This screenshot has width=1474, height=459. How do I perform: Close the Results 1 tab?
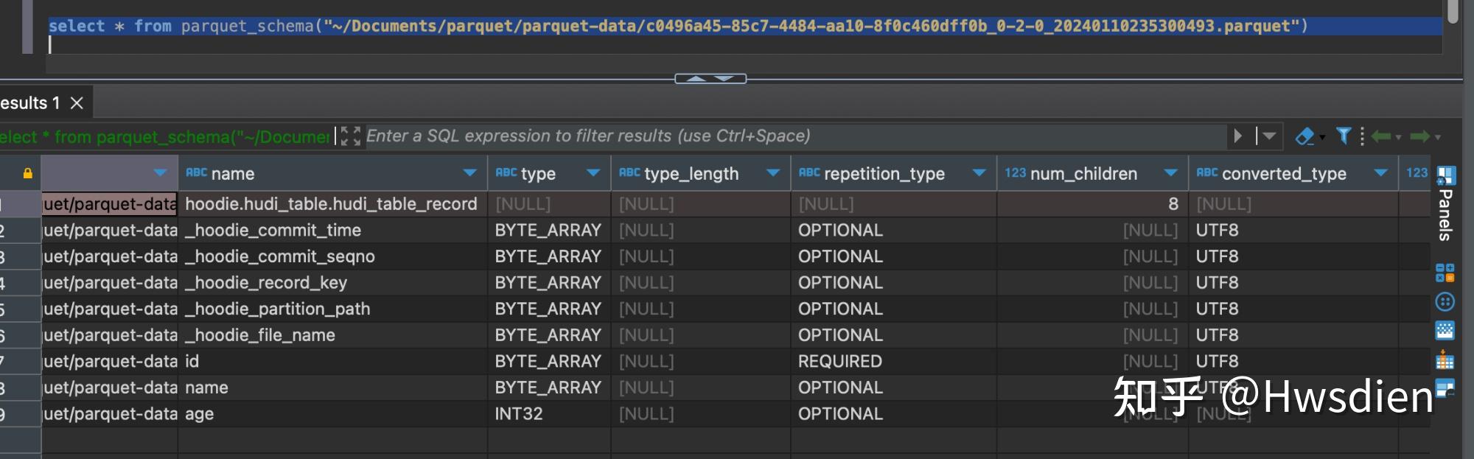77,103
